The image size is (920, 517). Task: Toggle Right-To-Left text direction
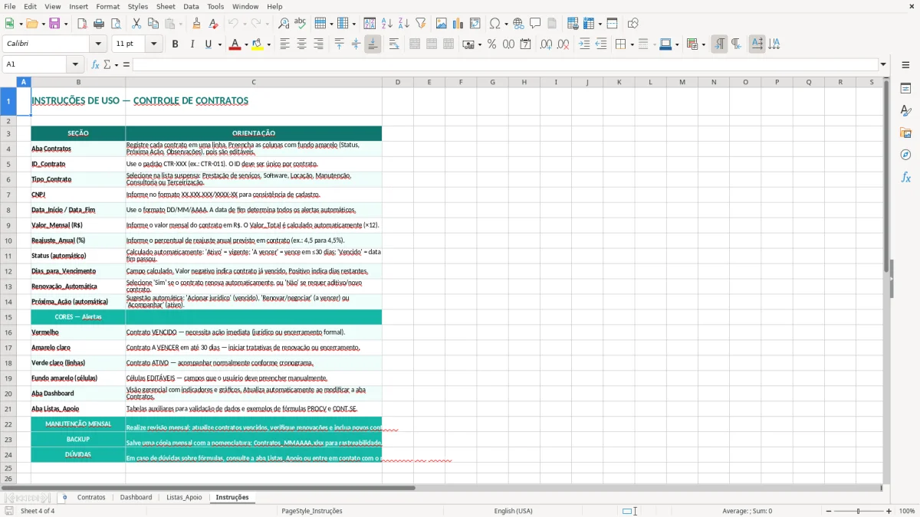(x=736, y=44)
